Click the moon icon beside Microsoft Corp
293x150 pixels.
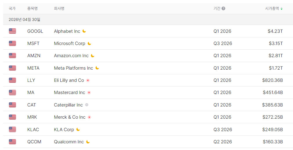[90, 43]
